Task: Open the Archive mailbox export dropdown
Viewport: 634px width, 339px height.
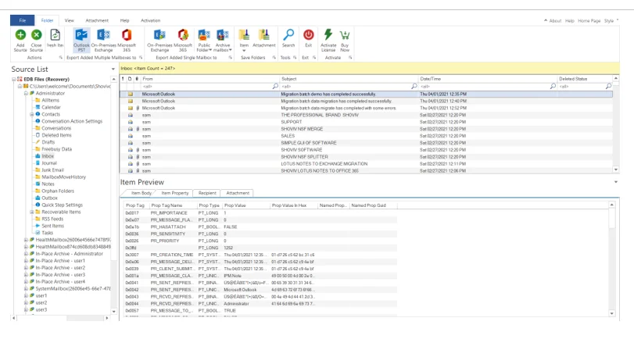Action: (x=222, y=40)
